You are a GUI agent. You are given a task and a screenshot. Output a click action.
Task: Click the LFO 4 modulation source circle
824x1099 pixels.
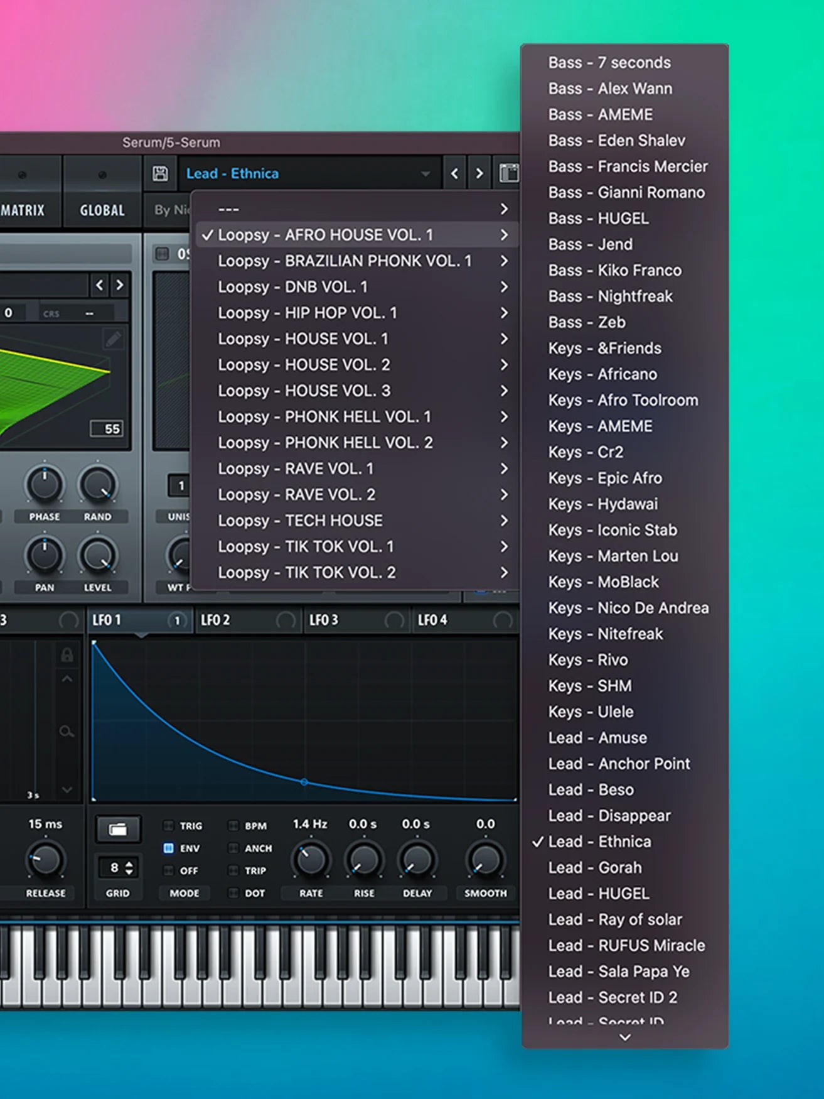tap(503, 620)
